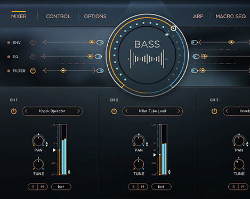Flip the left ENV link switch
The image size is (250, 199).
coord(100,43)
